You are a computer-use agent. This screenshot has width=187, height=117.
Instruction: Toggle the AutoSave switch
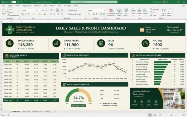tap(14, 2)
